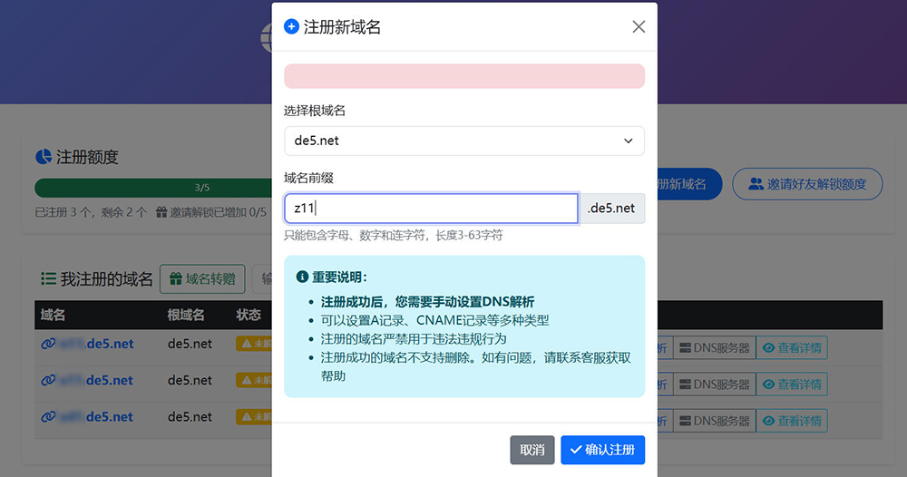This screenshot has height=477, width=907.
Task: Click the list icon beside 我注册的域名
Action: [48, 278]
